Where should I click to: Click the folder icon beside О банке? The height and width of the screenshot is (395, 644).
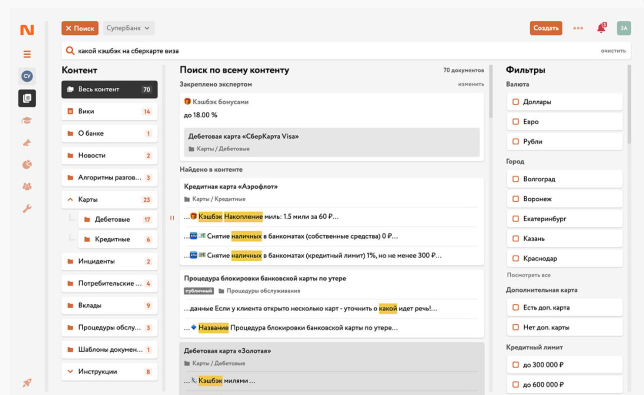(70, 134)
